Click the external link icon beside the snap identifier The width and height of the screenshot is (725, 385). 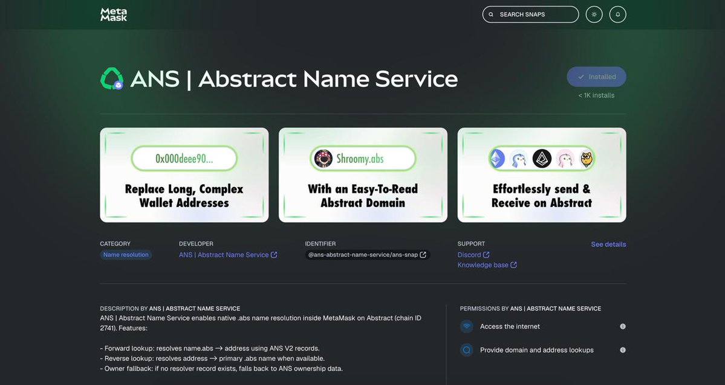click(423, 254)
